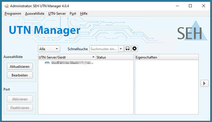
Task: Click the Aktivieren port button
Action: coord(20,99)
